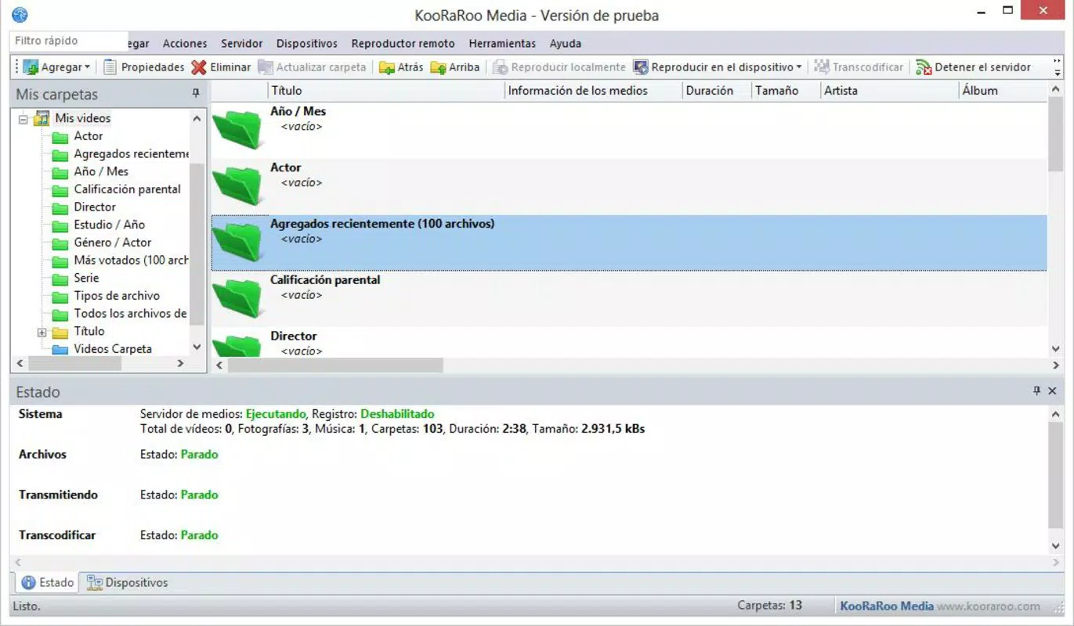Click the Calificación parental green folder icon
This screenshot has width=1074, height=626.
(237, 298)
